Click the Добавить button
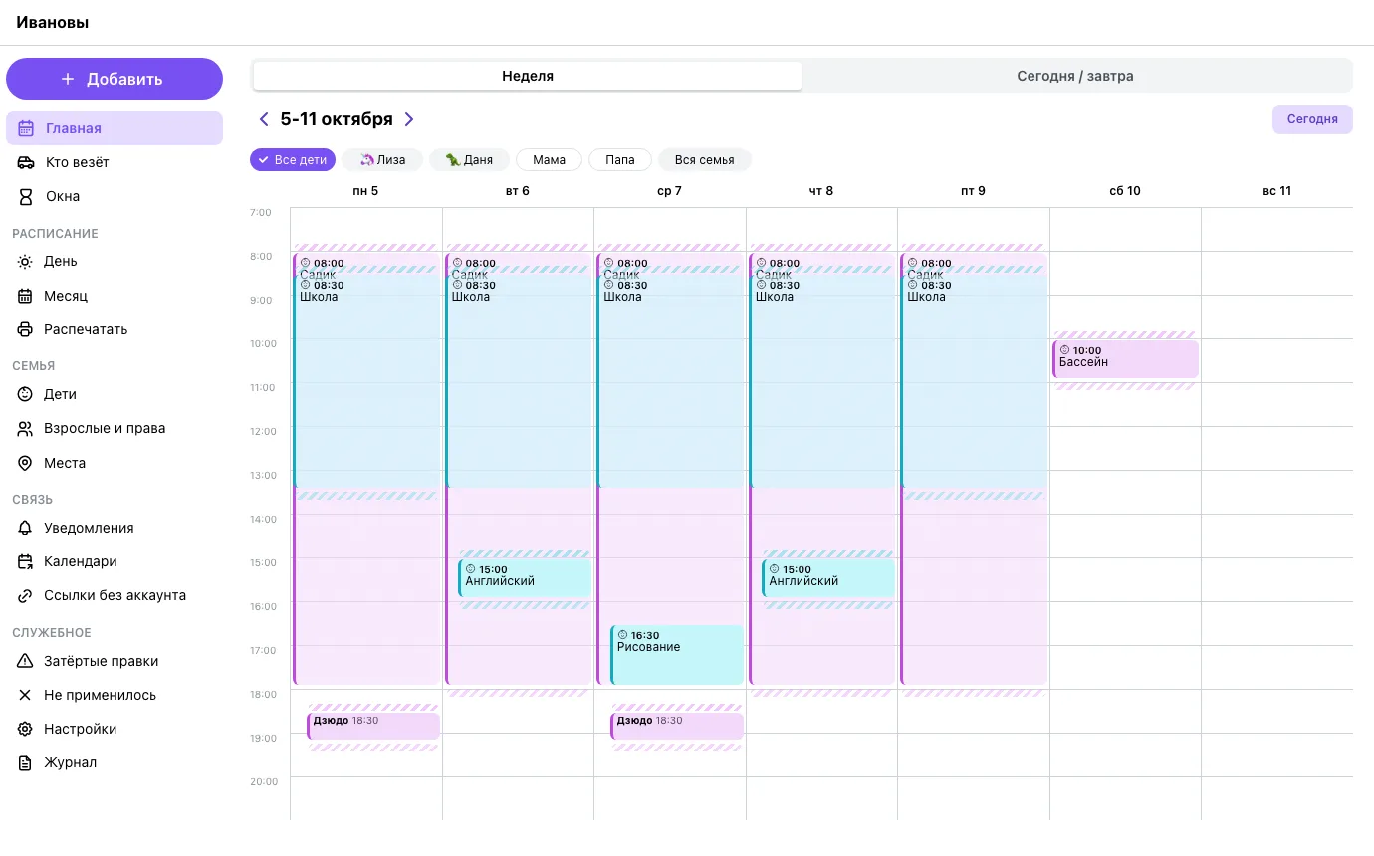This screenshot has width=1374, height=856. (114, 79)
